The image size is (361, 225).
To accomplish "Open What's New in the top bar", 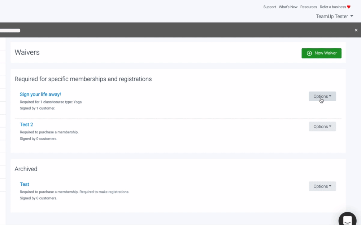I will [x=288, y=7].
